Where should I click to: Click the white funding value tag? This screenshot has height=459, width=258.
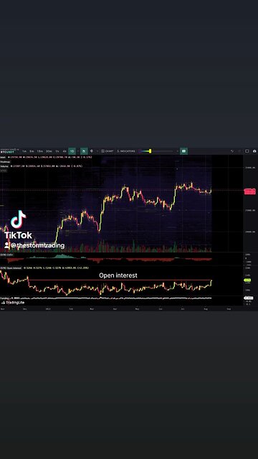point(249,298)
